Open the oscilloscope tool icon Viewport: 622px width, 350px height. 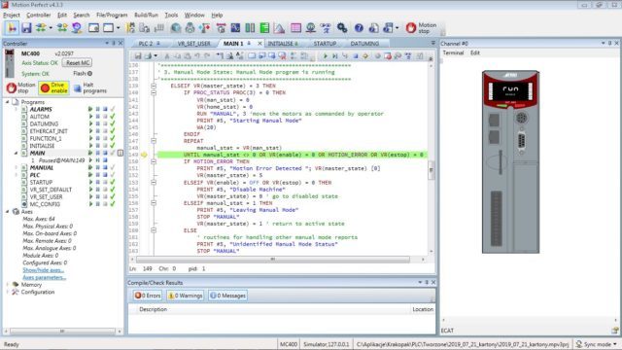pos(235,28)
